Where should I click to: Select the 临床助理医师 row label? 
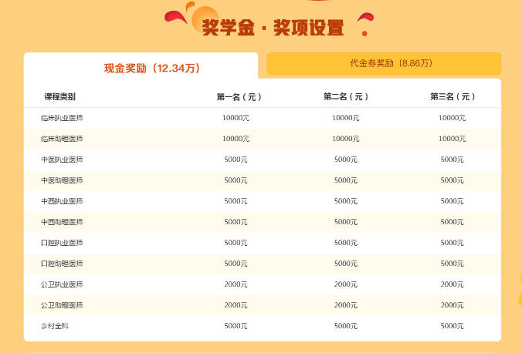click(x=62, y=139)
